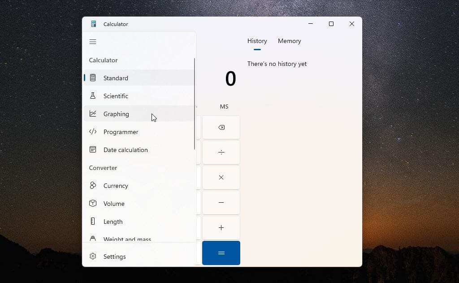This screenshot has height=283, width=459.
Task: Click the Calculator app title bar icon
Action: tap(93, 24)
